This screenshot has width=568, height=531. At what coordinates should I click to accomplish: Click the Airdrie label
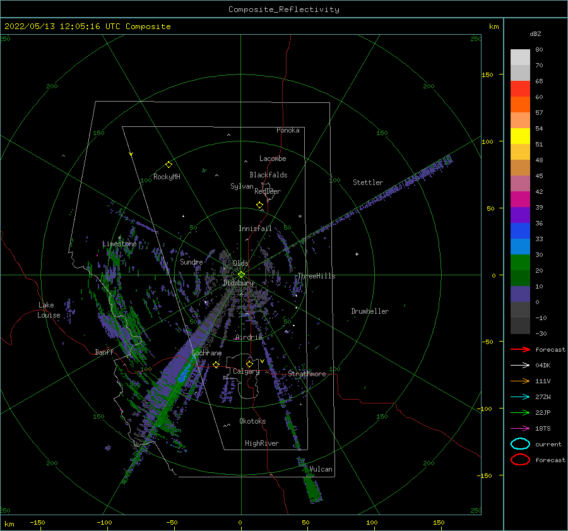click(x=249, y=337)
